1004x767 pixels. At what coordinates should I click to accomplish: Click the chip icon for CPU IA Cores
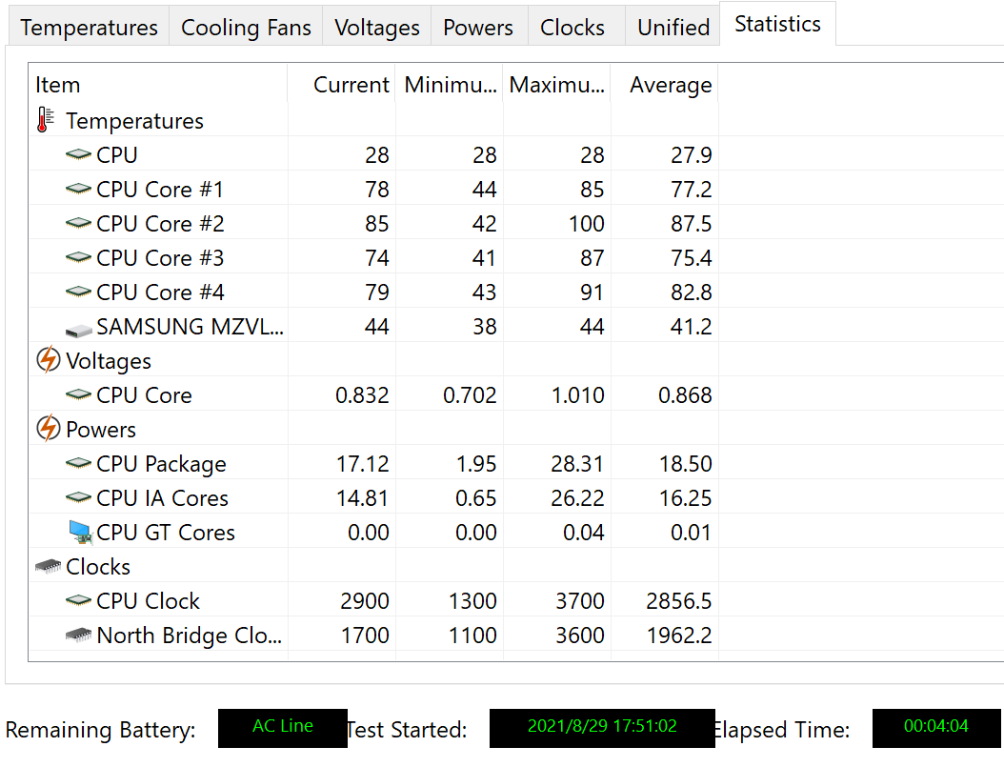(x=78, y=496)
